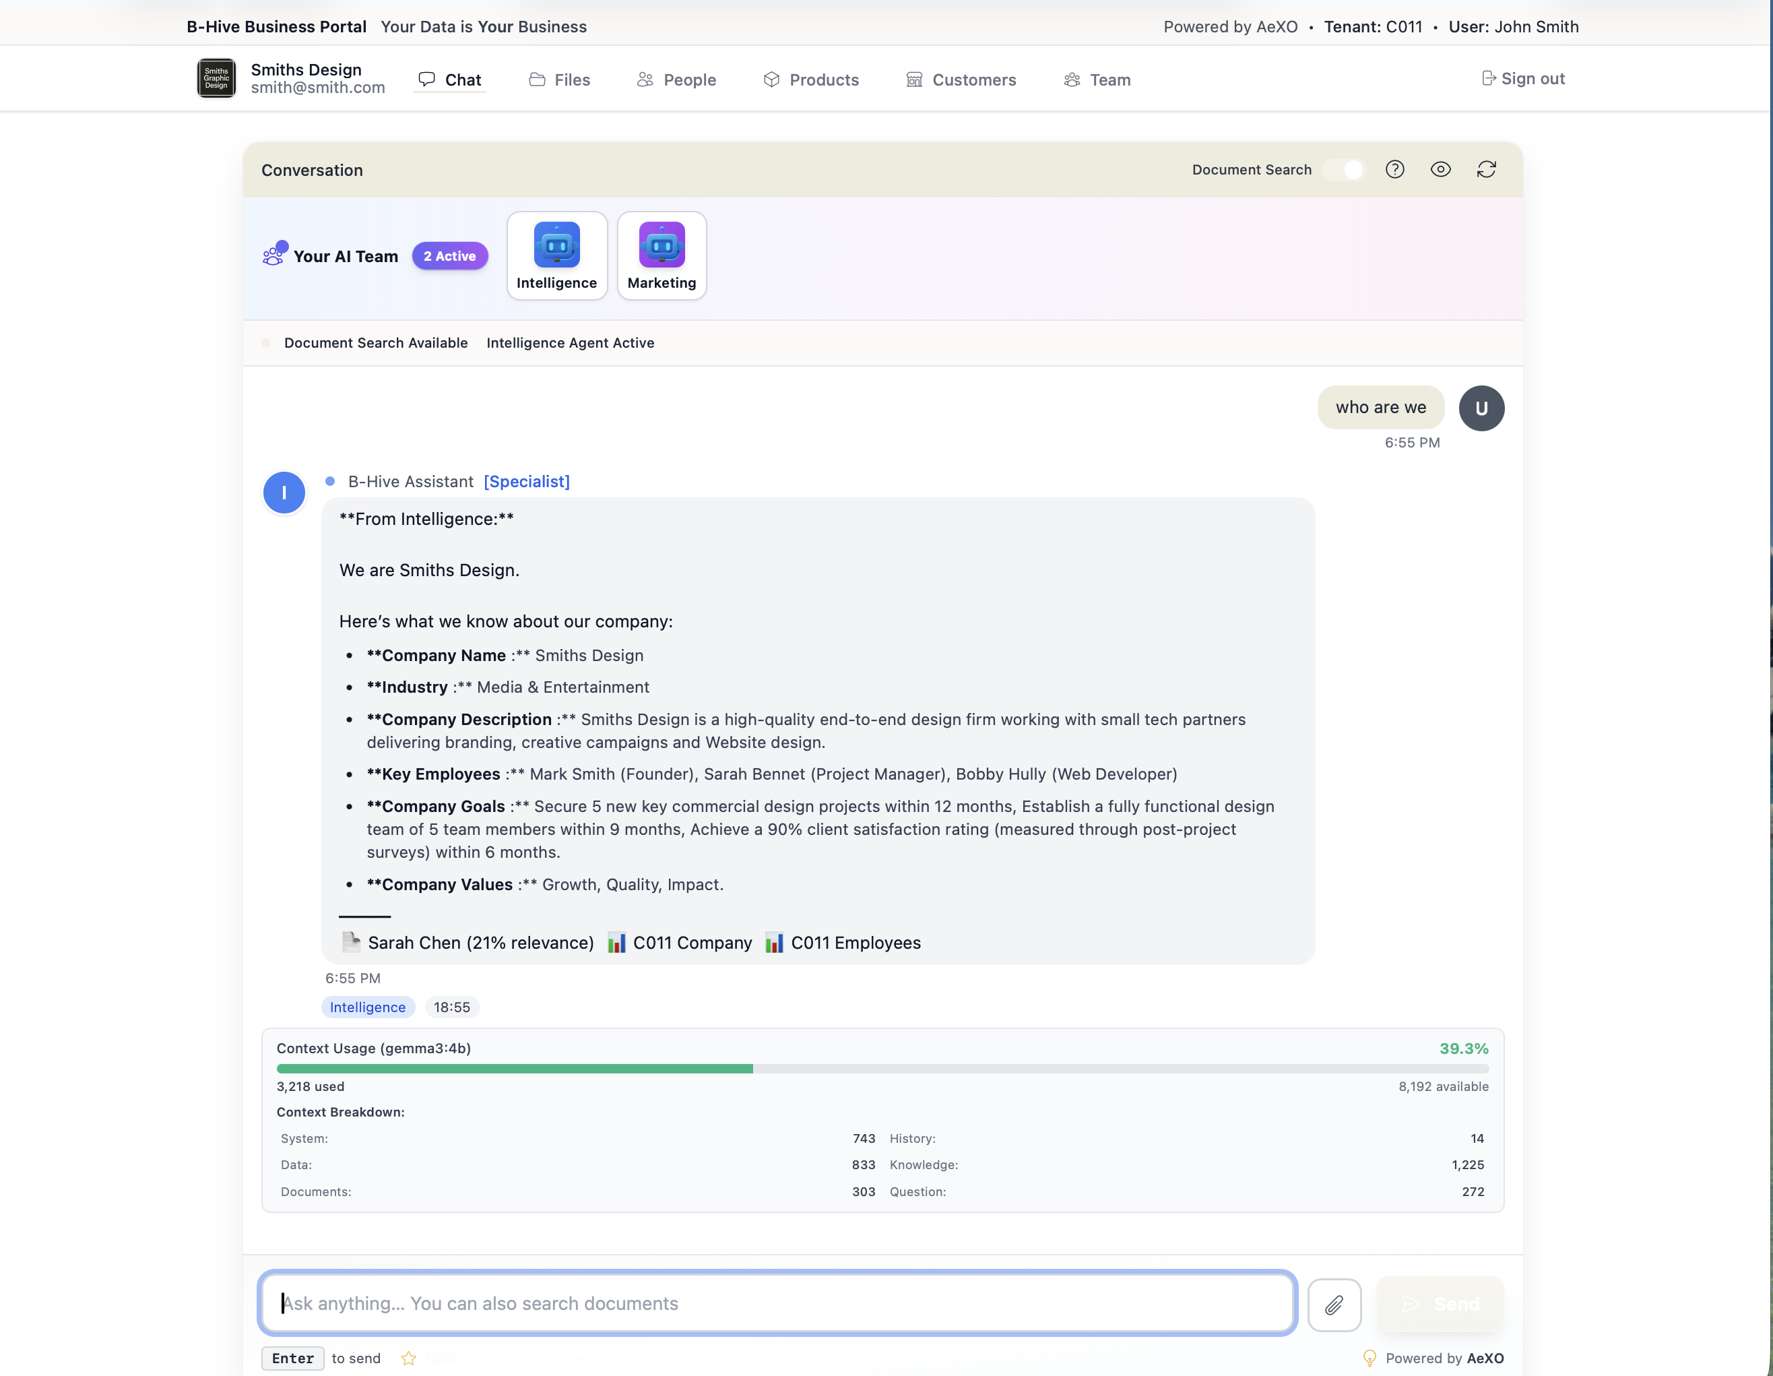Open the Customers tab
Viewport: 1773px width, 1376px height.
point(961,80)
